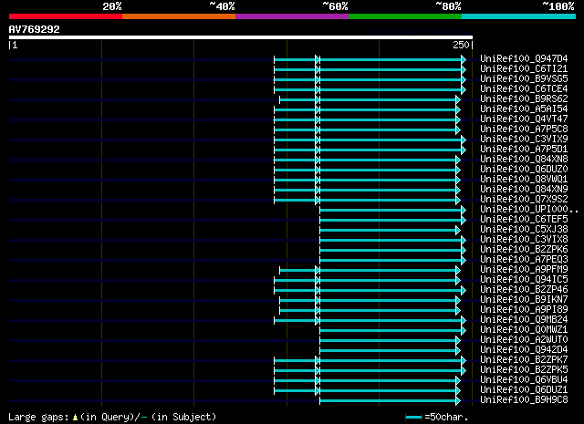Click the =50char. scale legend
Image resolution: width=584 pixels, height=424 pixels.
(x=436, y=417)
